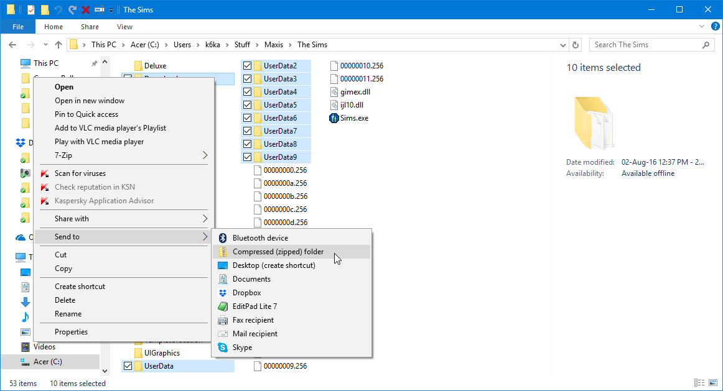Expand the Share with submenu arrow
This screenshot has width=723, height=391.
(x=205, y=219)
